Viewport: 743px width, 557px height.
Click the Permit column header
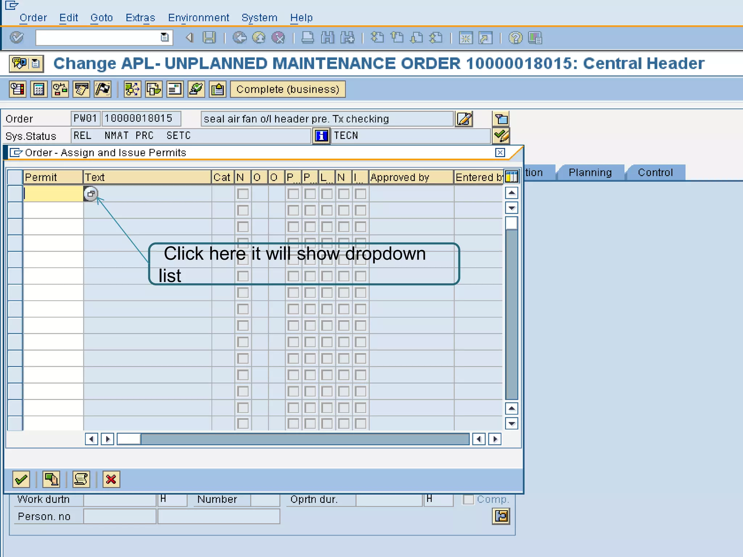[53, 177]
